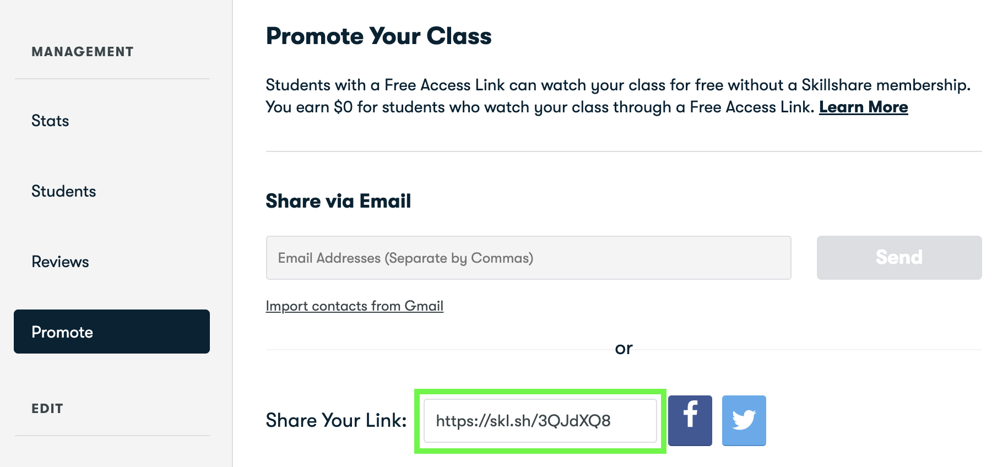The image size is (1008, 467).
Task: Click the green highlighted link box
Action: (539, 420)
